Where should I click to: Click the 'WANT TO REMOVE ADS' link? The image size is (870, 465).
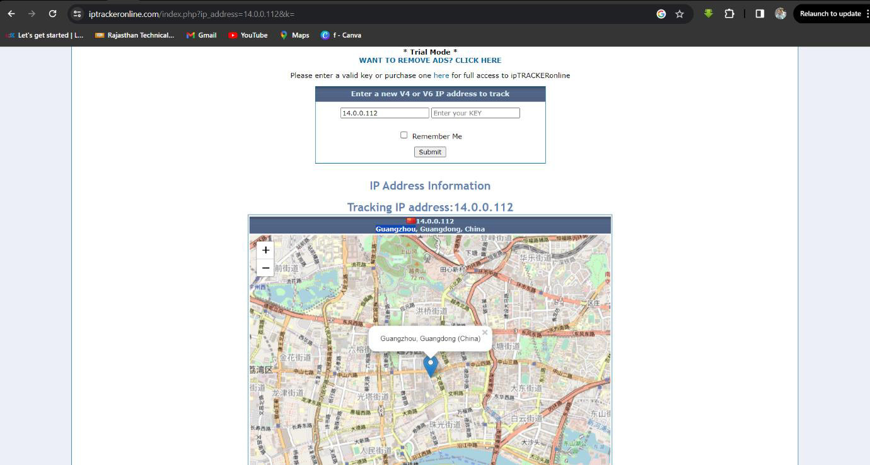[x=430, y=60]
